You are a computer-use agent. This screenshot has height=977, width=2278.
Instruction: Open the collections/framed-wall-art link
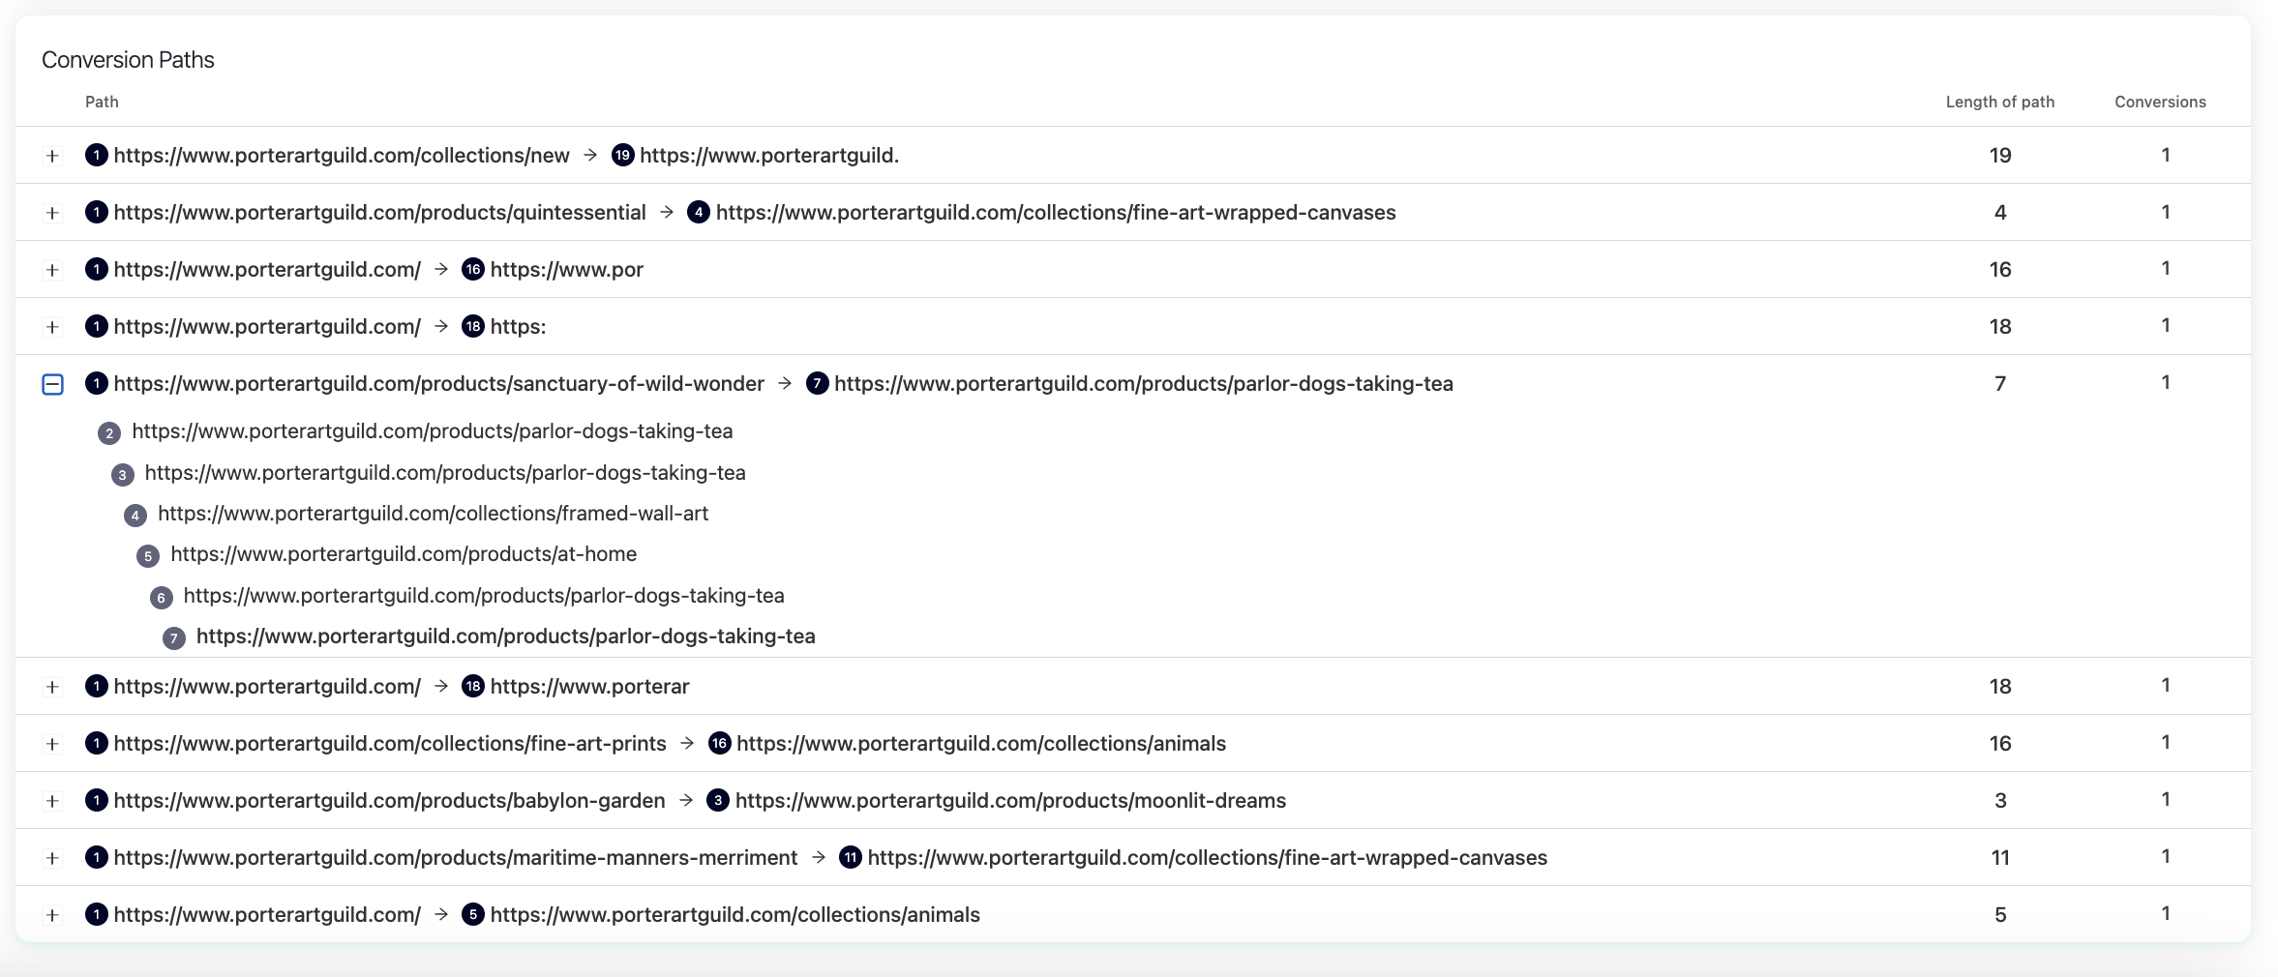[433, 514]
